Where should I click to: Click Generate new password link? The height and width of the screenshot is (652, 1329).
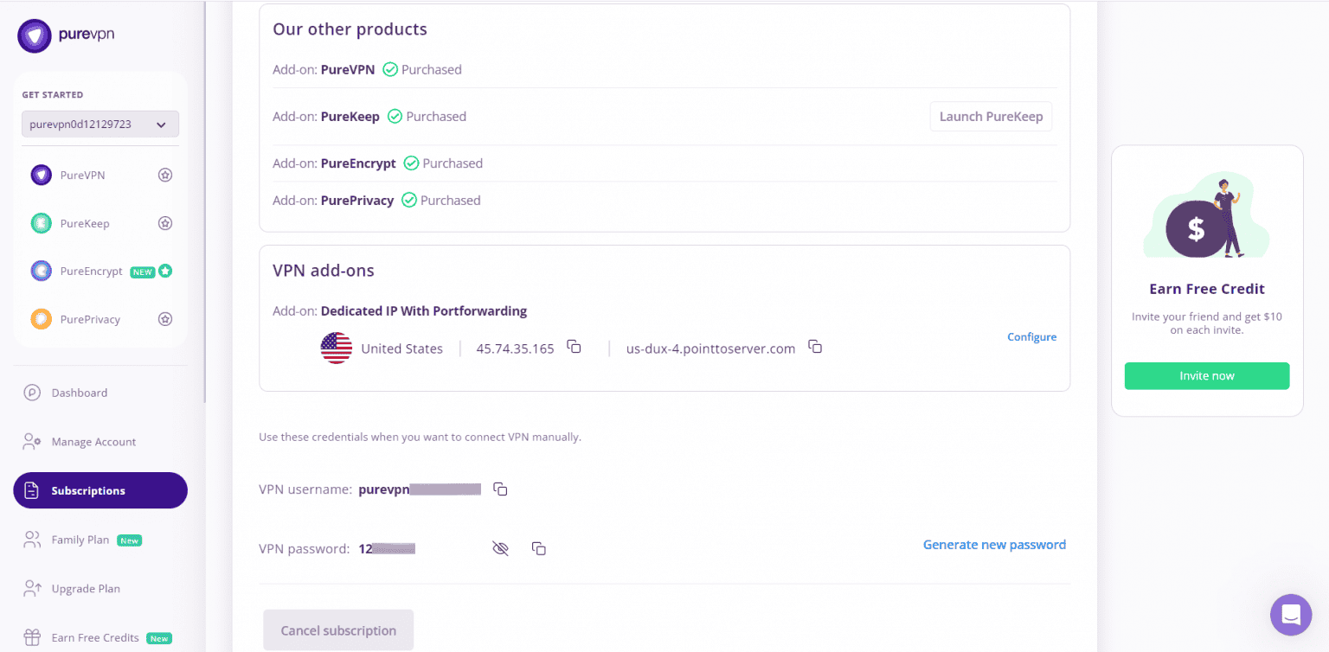[x=994, y=545]
